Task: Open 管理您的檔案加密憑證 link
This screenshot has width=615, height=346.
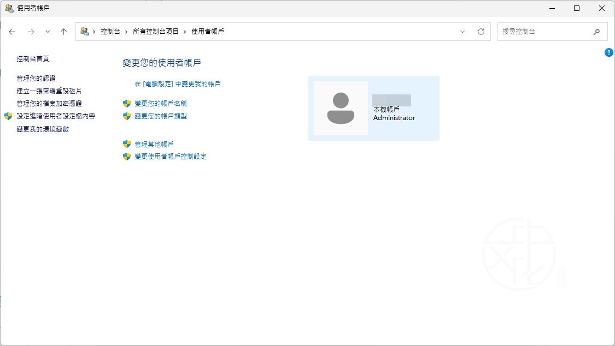Action: click(49, 103)
